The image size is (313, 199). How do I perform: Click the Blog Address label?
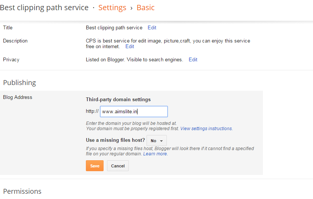18,97
